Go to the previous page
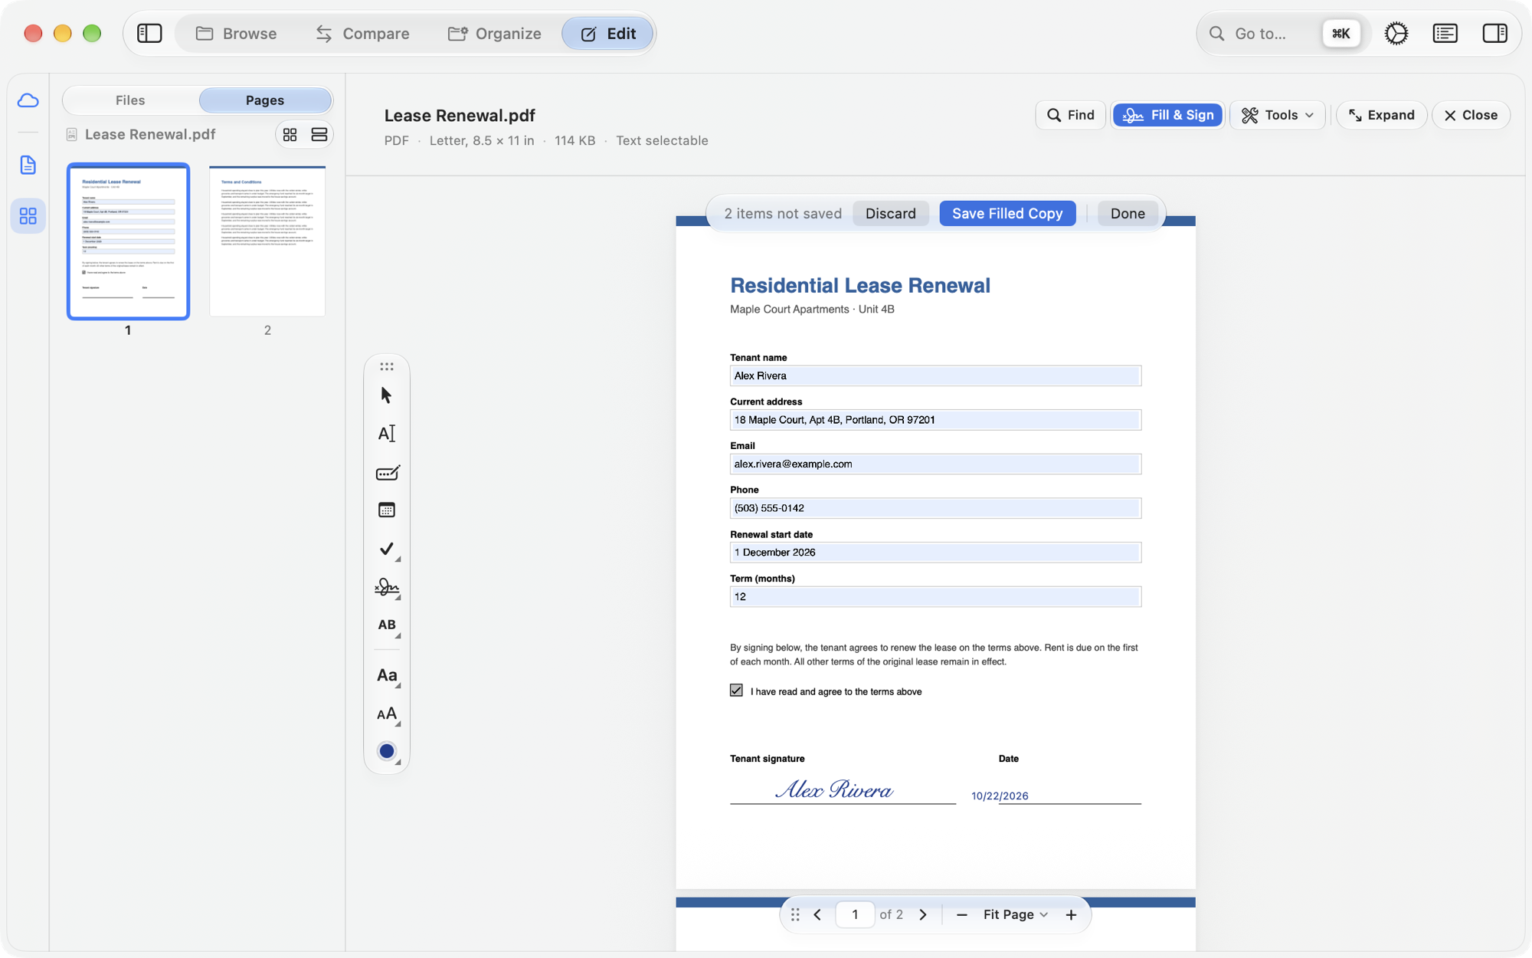 (x=817, y=914)
